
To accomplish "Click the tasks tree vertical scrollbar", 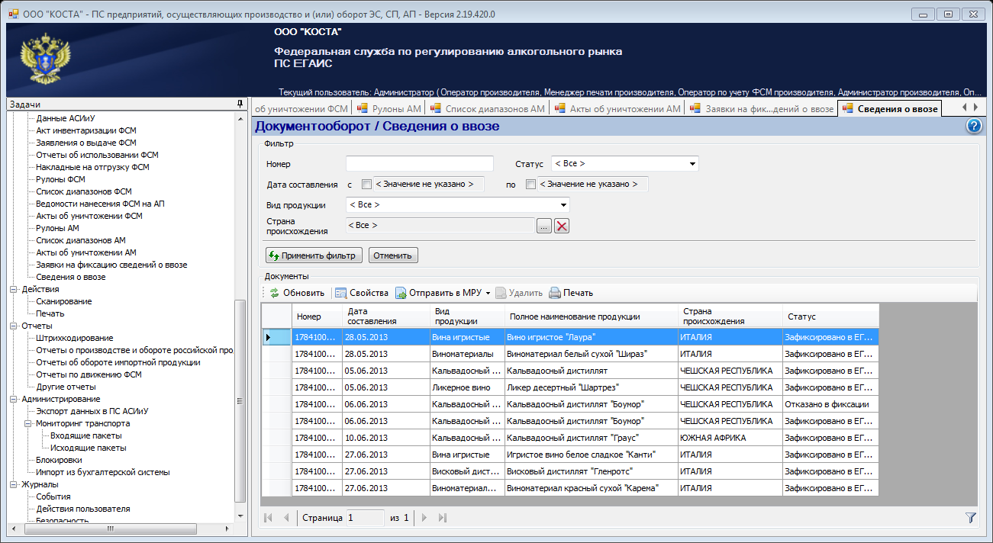I will (x=240, y=400).
